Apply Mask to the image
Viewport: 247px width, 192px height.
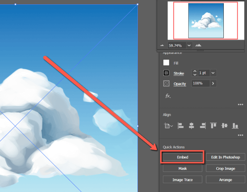click(x=182, y=168)
